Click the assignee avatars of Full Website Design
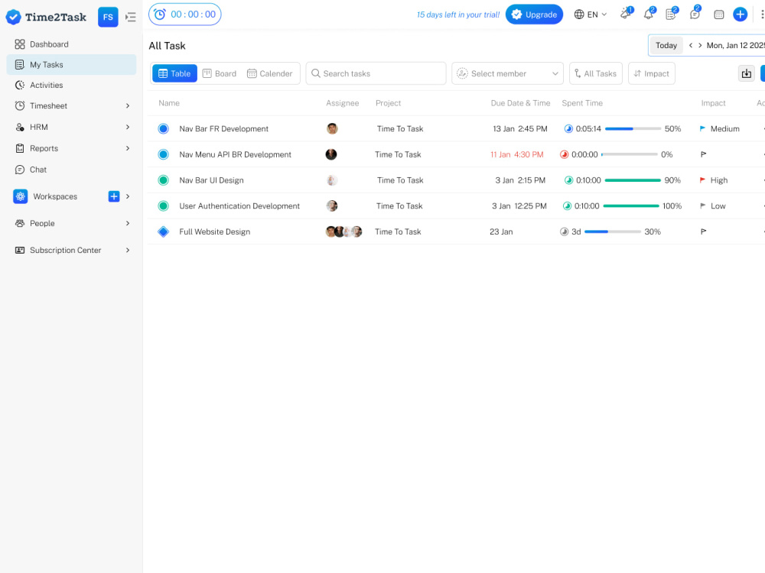765x573 pixels. click(344, 232)
